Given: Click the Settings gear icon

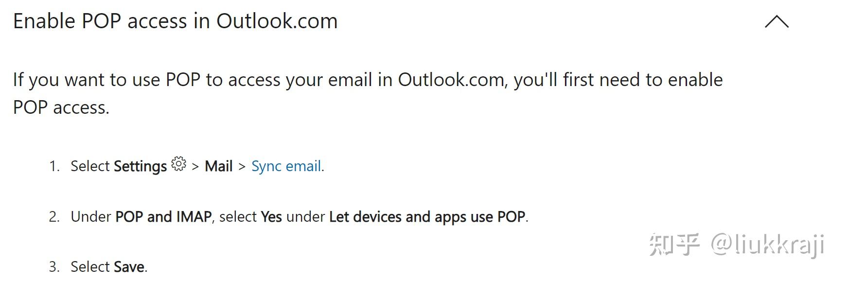Looking at the screenshot, I should tap(179, 164).
